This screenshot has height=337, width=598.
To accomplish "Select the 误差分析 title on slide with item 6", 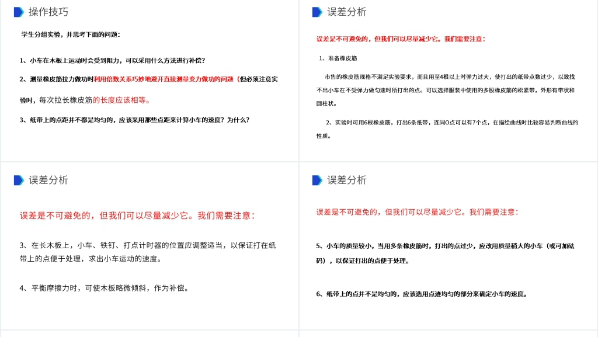I will click(x=347, y=180).
